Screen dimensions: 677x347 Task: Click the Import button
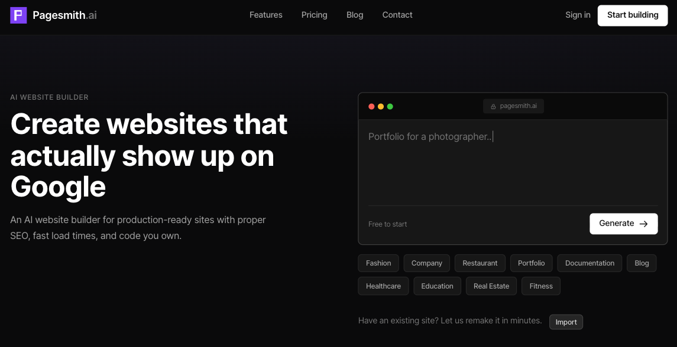pos(566,322)
